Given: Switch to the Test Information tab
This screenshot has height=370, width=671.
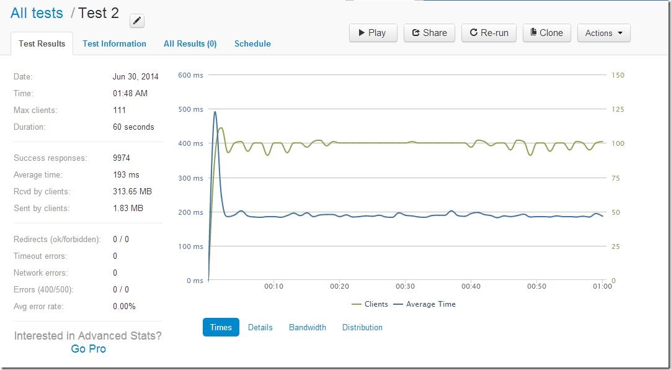Looking at the screenshot, I should (x=114, y=43).
